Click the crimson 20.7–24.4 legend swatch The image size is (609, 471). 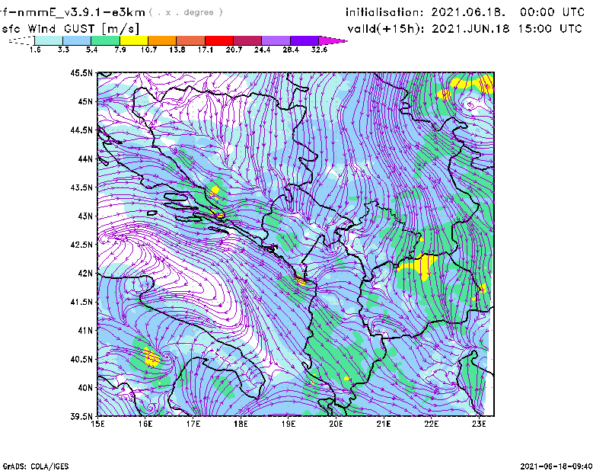tap(247, 40)
